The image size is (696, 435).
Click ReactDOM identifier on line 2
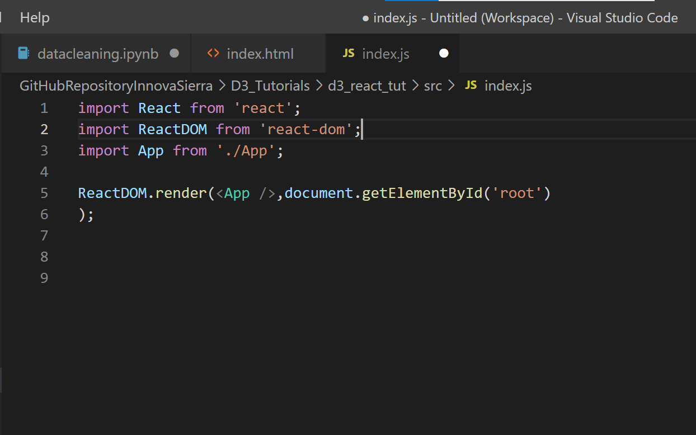click(x=173, y=129)
